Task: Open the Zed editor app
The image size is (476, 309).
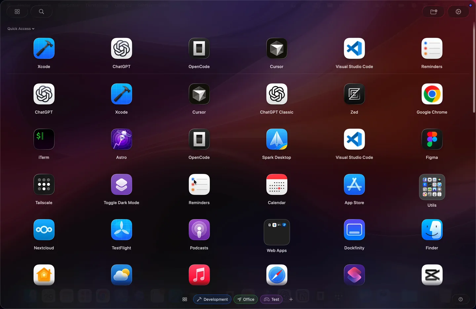Action: pyautogui.click(x=354, y=94)
